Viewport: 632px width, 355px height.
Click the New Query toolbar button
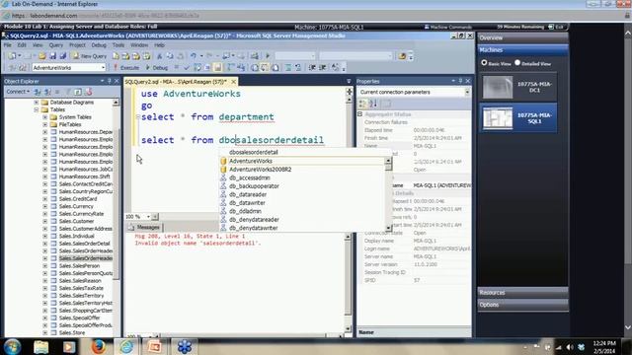[x=89, y=56]
